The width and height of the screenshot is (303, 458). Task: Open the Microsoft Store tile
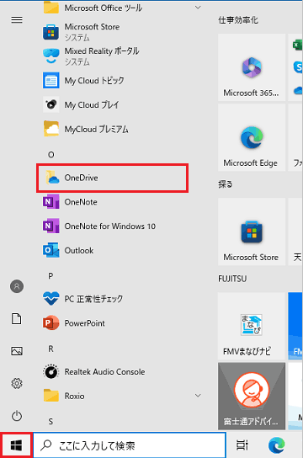252,232
